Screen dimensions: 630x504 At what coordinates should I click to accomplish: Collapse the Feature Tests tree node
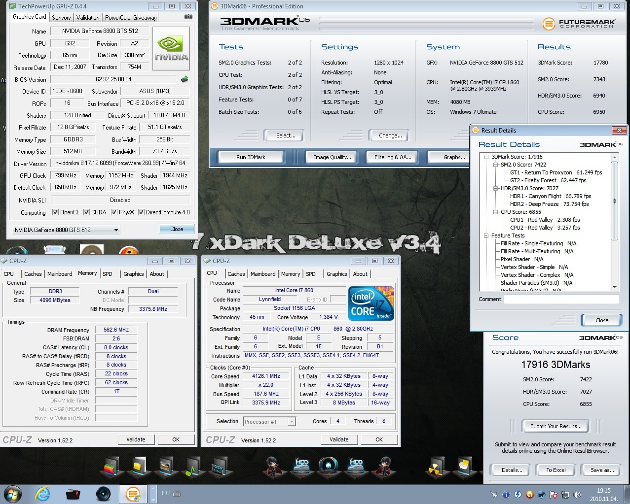[x=486, y=235]
